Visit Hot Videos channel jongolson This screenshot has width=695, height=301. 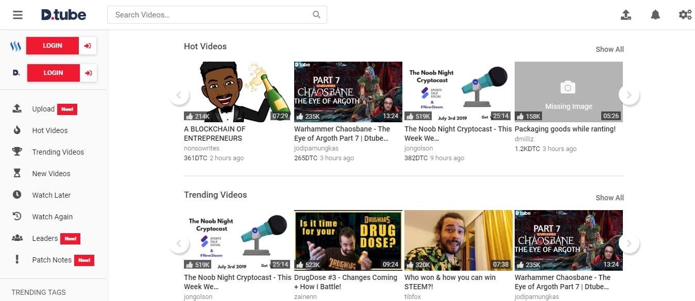(x=419, y=148)
